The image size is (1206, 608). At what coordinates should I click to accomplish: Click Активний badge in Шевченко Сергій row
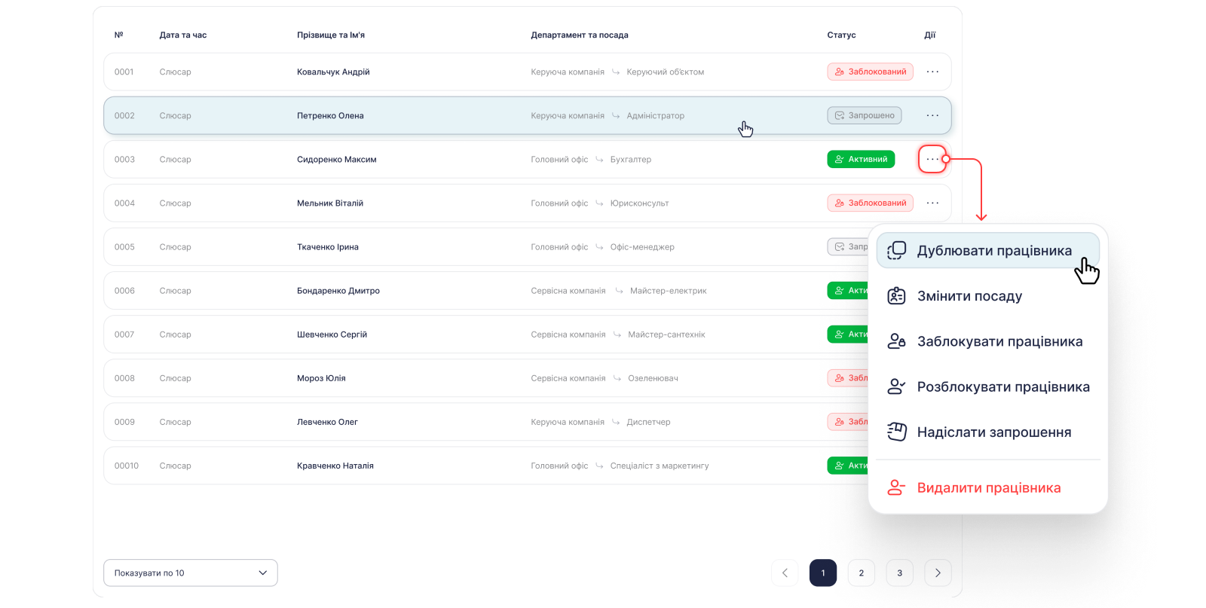coord(848,334)
